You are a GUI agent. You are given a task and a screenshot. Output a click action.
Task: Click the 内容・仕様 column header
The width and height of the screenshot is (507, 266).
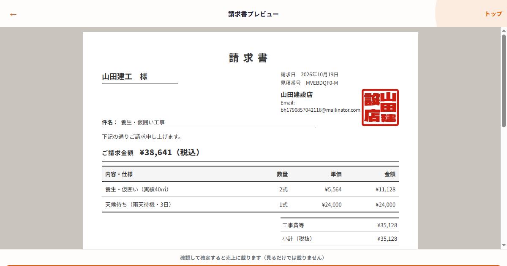(119, 174)
